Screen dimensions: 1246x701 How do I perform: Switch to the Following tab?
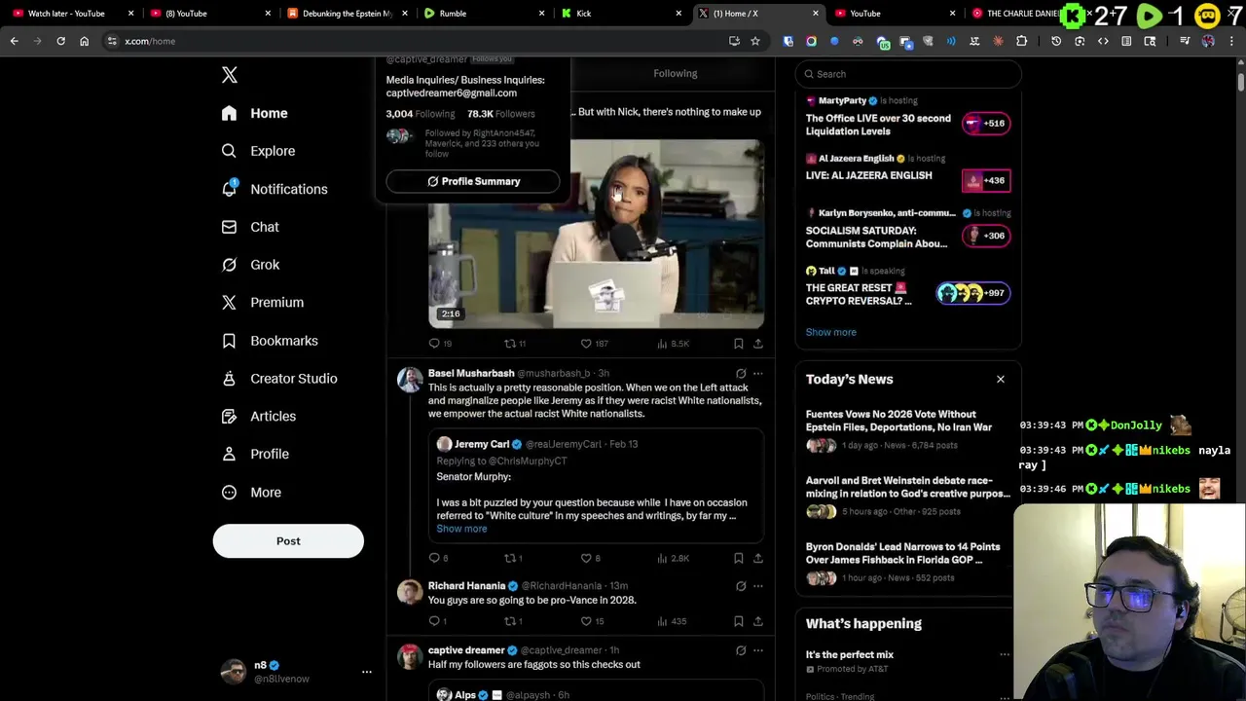point(675,73)
